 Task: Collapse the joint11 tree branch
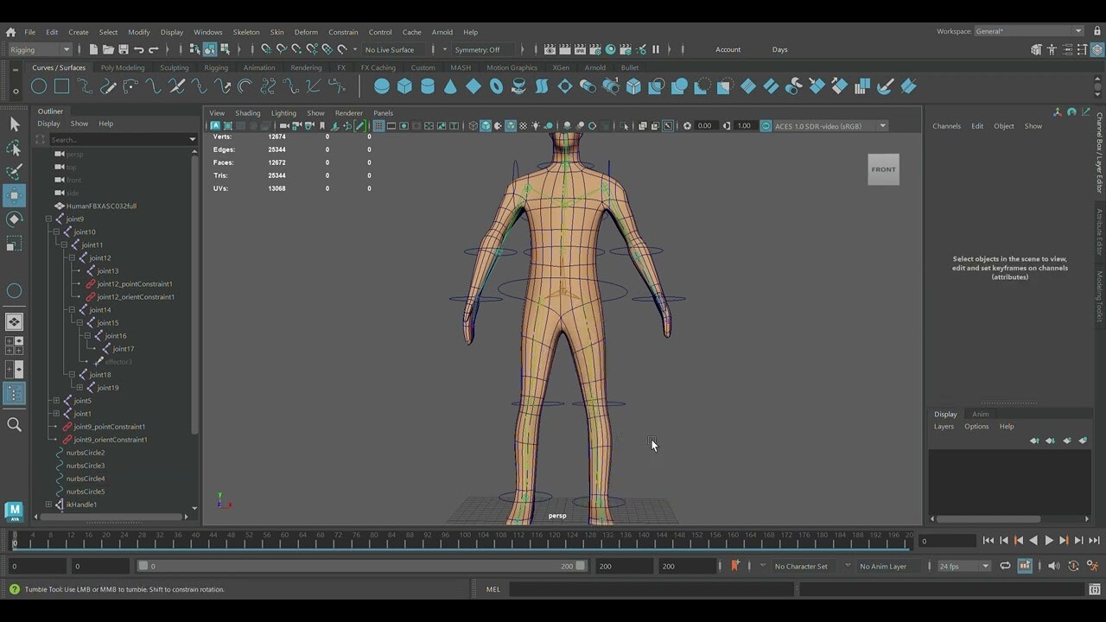click(63, 244)
